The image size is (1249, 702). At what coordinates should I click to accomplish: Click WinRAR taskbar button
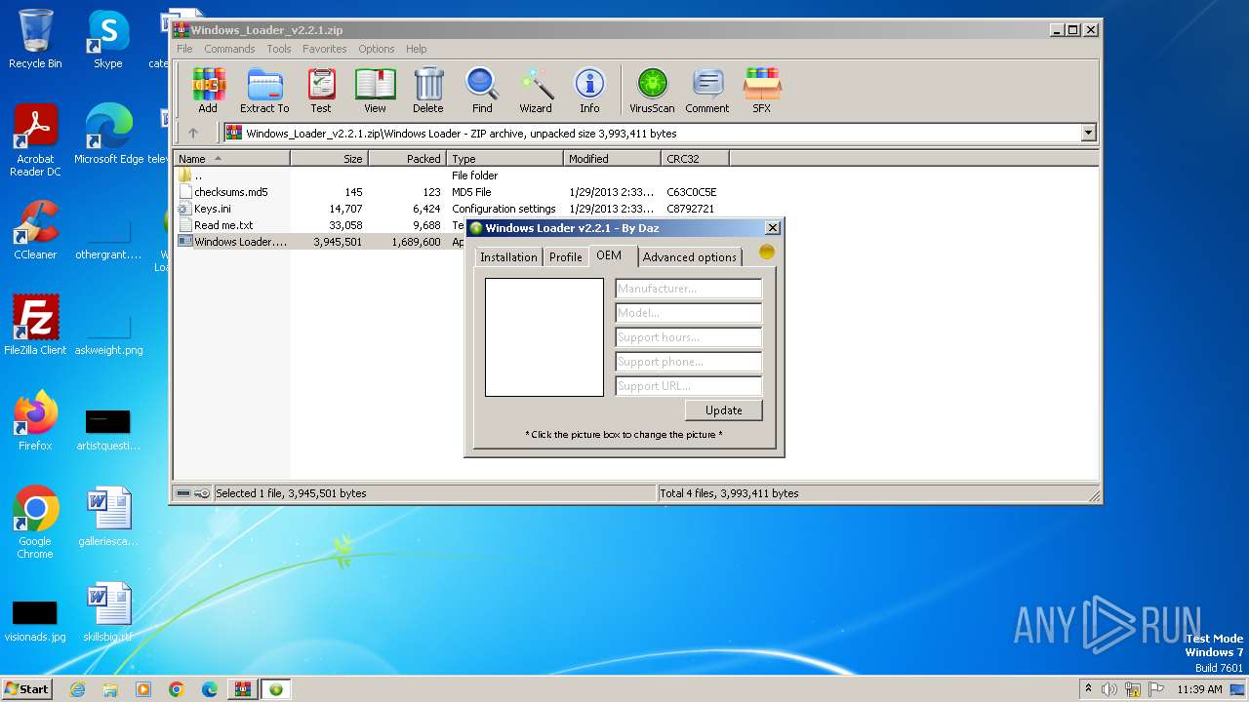point(243,689)
